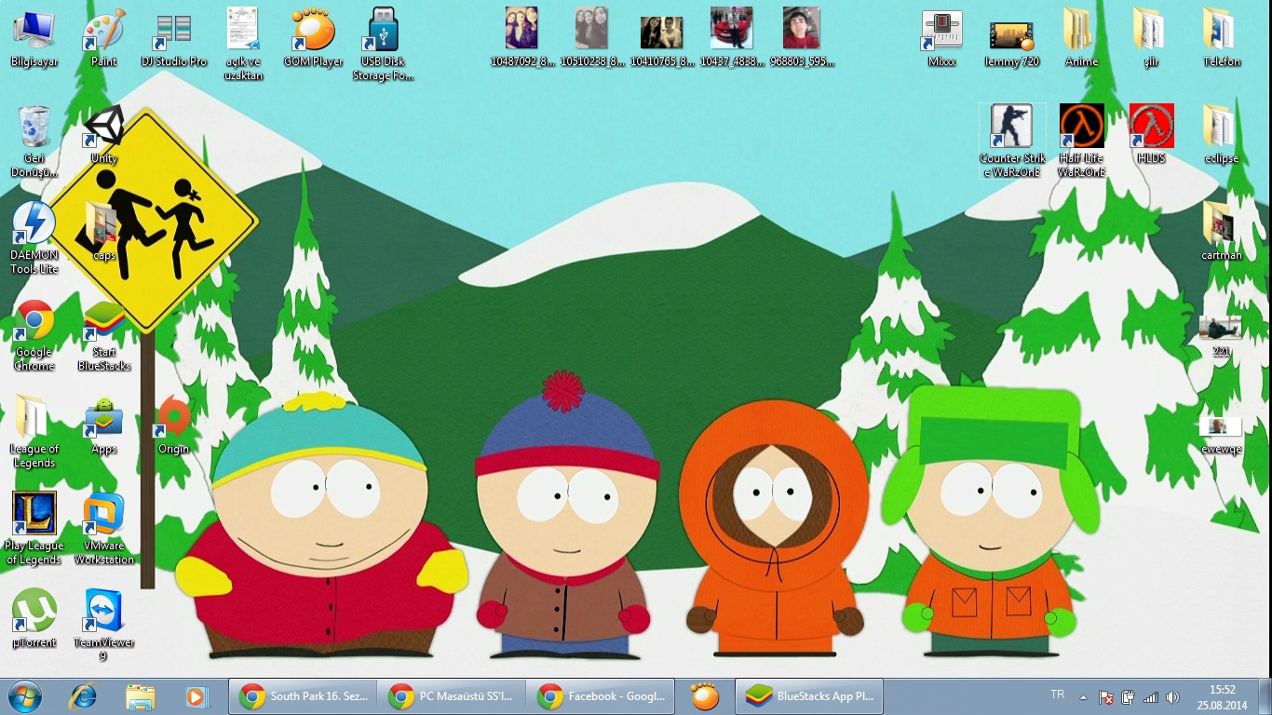Select the Google Chrome desktop shortcut
1272x715 pixels.
[x=34, y=335]
